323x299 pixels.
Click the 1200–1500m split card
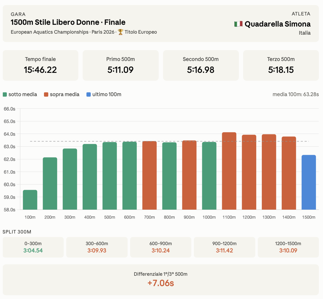tap(288, 247)
